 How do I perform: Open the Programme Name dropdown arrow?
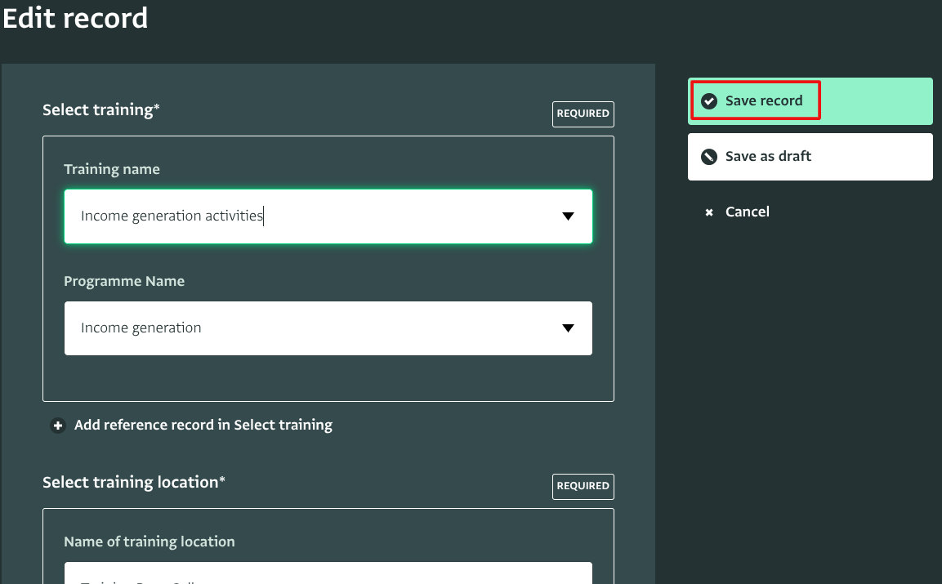coord(569,328)
